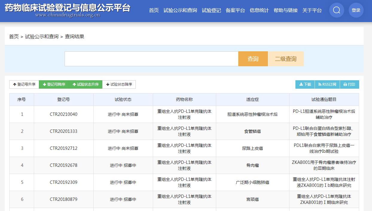Click the RSS订阅 button
Viewport: 372px width, 211px height.
(327, 84)
